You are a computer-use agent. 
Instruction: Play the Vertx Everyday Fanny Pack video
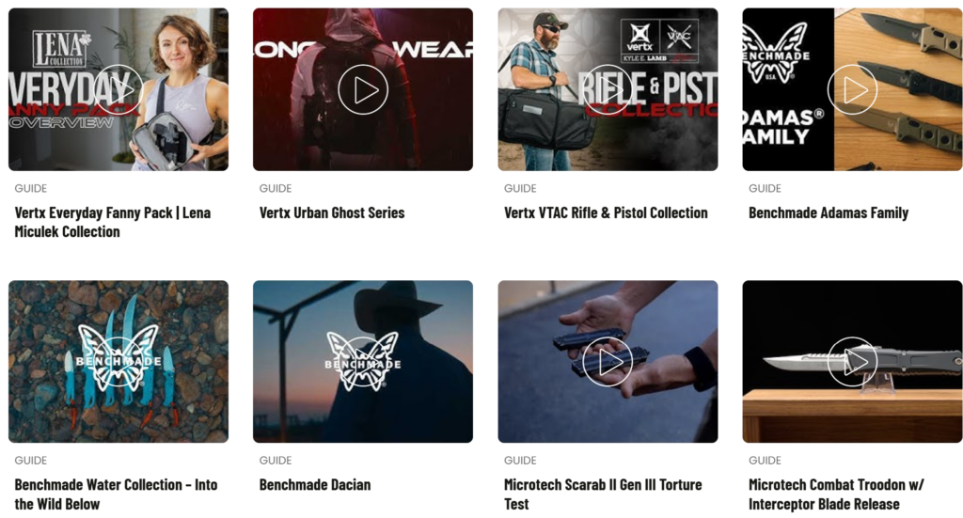click(118, 89)
